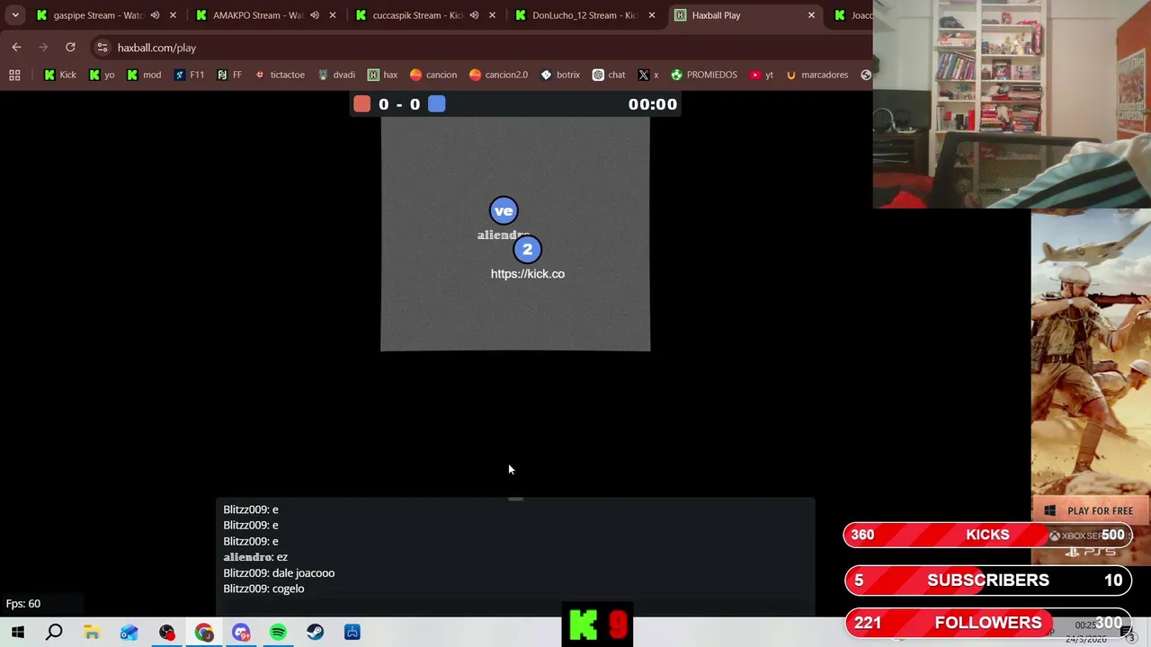Open the yt YouTube bookmark
The image size is (1151, 647).
pos(760,75)
